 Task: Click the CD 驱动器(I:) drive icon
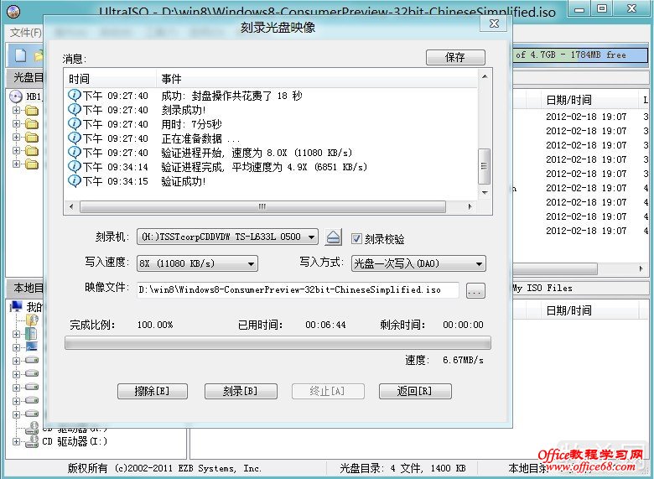[x=32, y=441]
